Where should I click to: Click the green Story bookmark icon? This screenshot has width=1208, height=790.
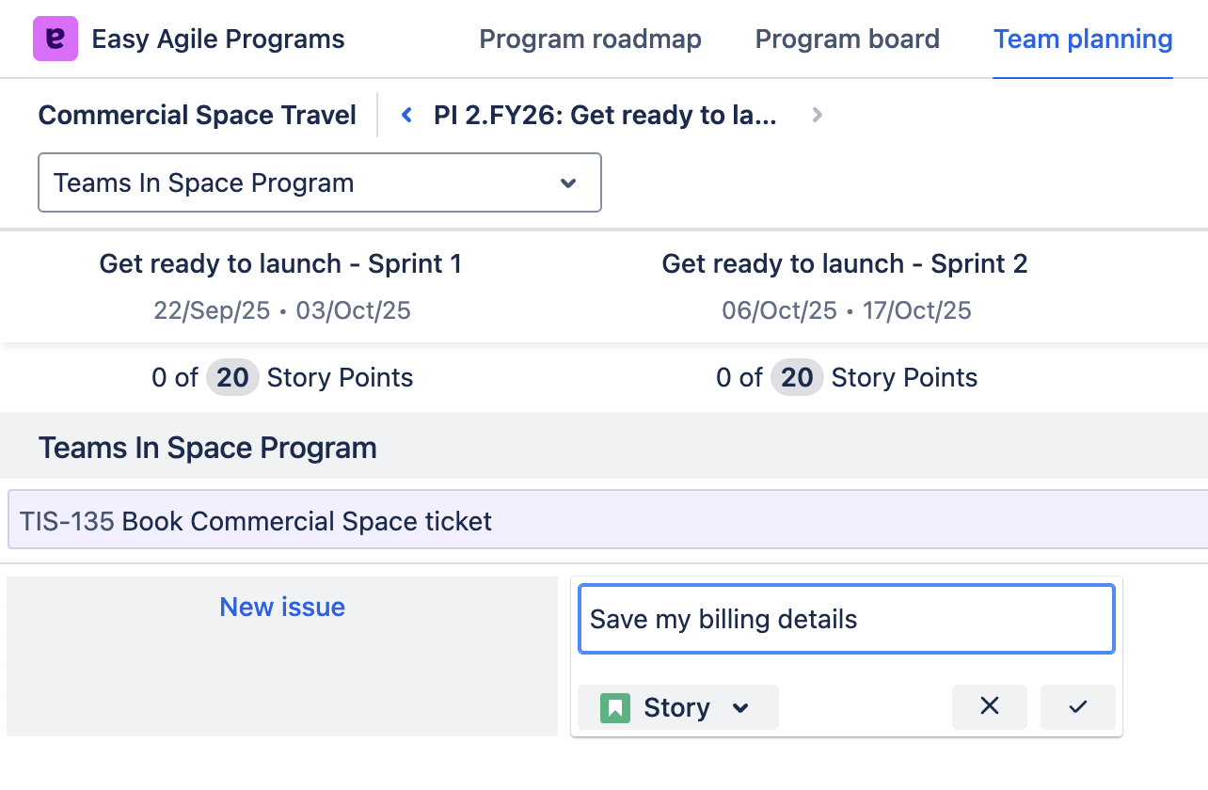point(615,707)
